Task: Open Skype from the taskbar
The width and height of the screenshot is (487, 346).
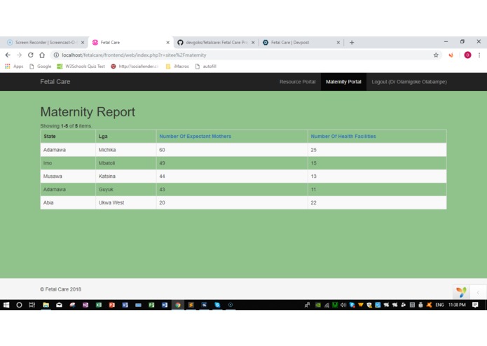Action: click(x=217, y=305)
